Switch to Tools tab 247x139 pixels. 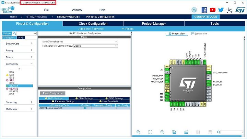[214, 24]
